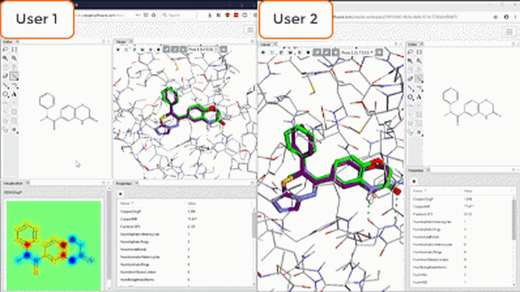Click the zoom in magnifier in User 1's editor
Screen dimensions: 520x292
(x=6, y=58)
